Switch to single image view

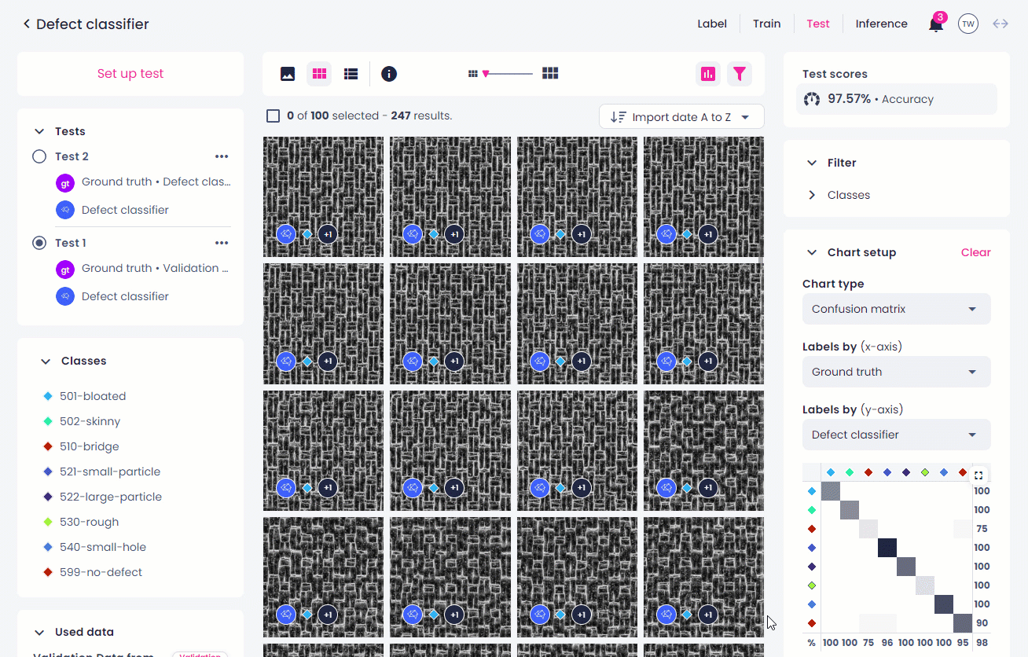[288, 74]
